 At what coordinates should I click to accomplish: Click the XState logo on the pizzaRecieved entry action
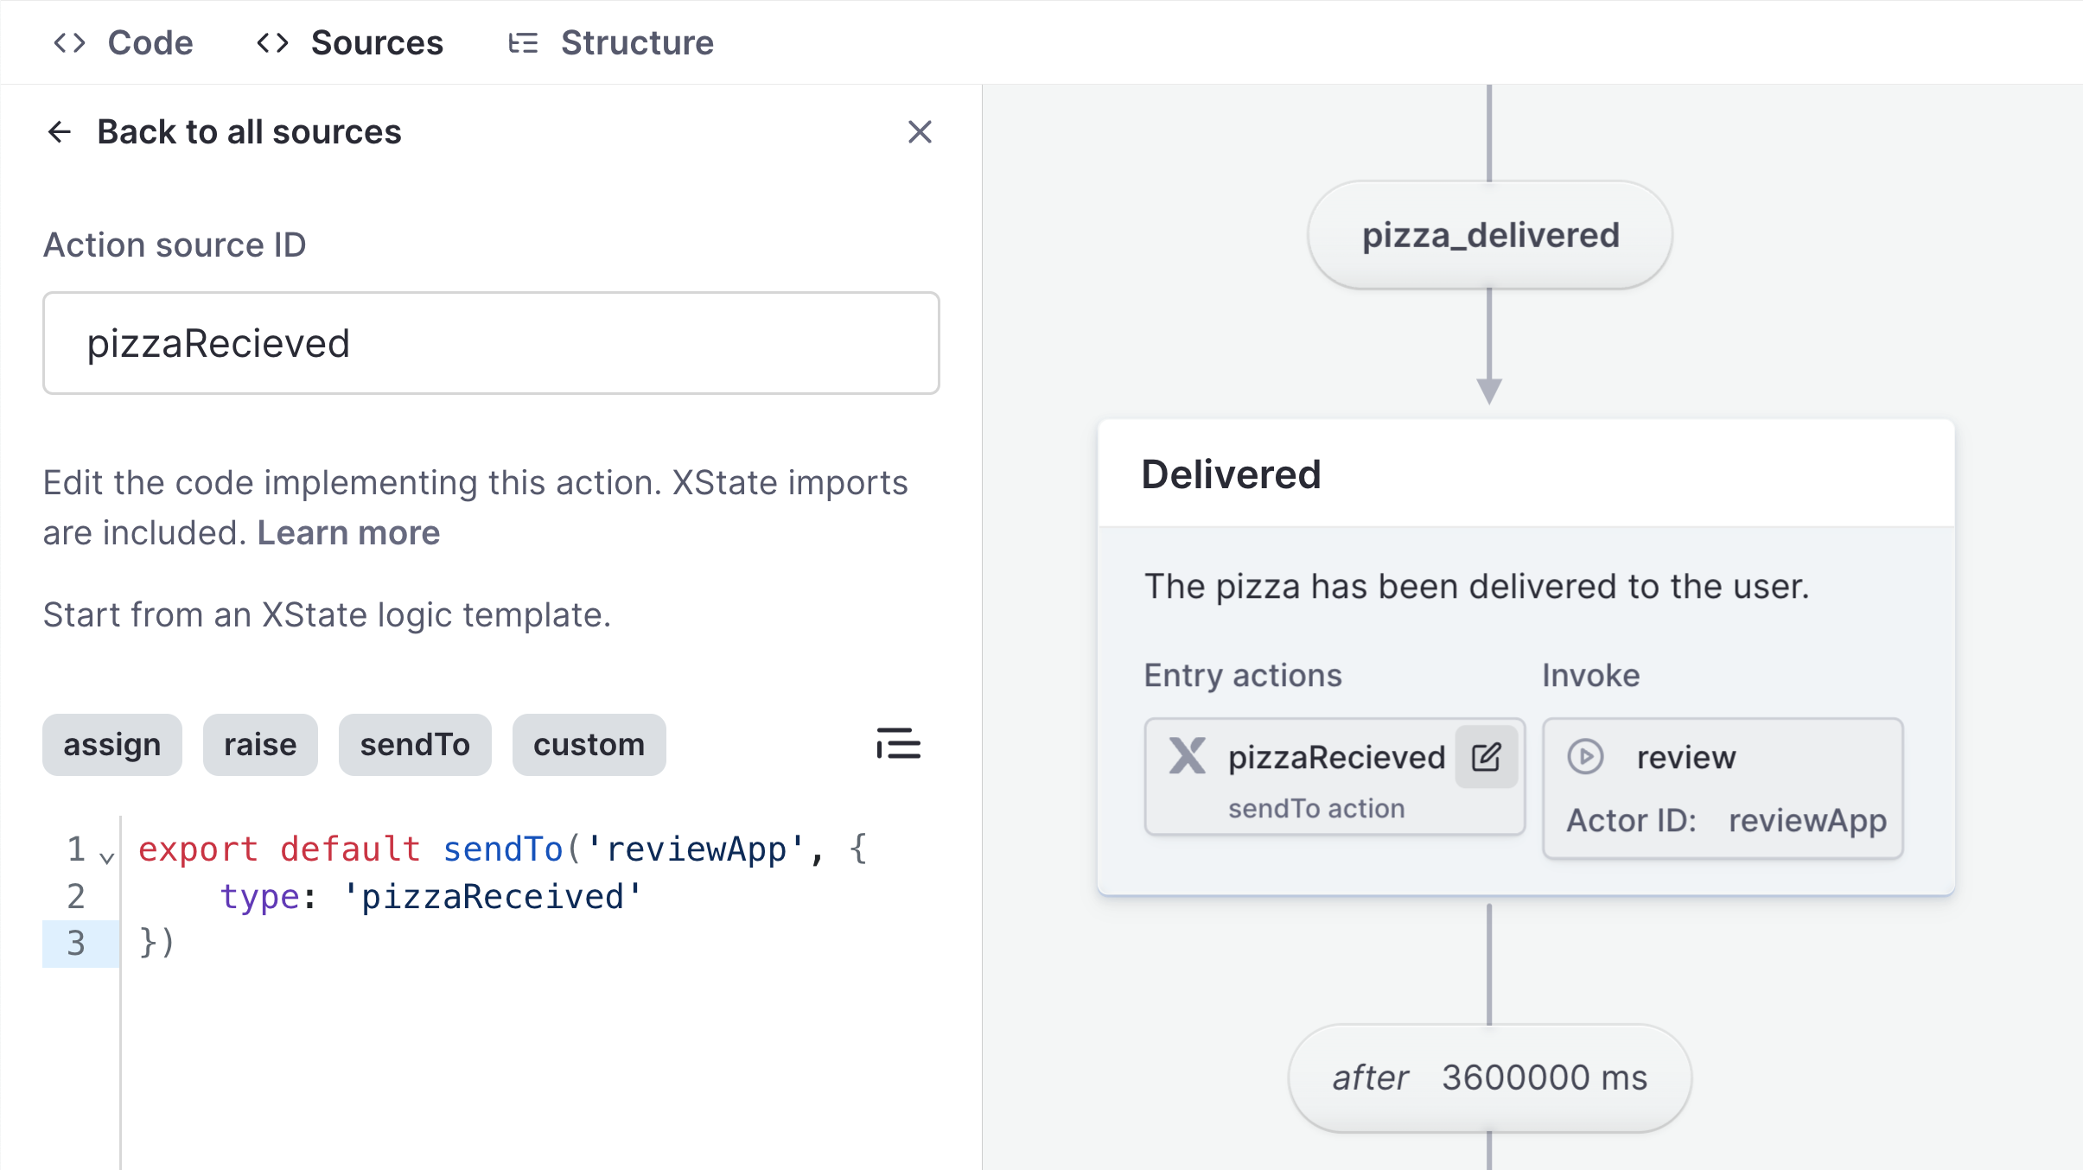pyautogui.click(x=1188, y=756)
